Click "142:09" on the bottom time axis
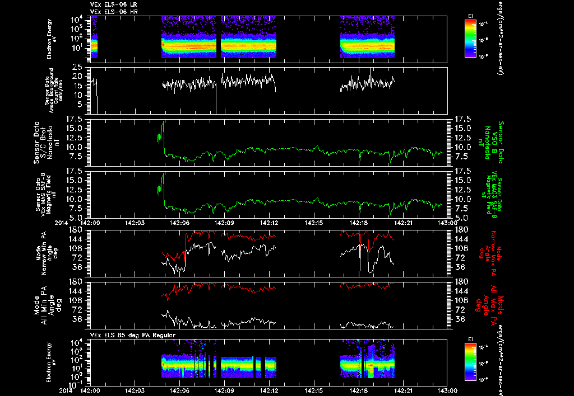Screen dimensions: 574x396 [225, 390]
